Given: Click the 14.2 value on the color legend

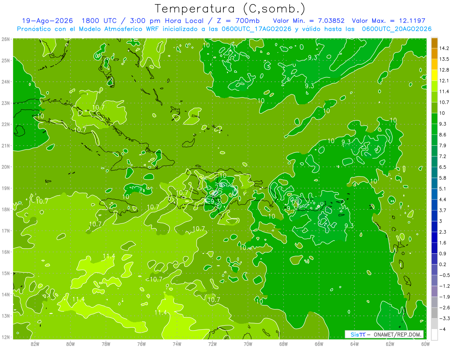Looking at the screenshot, I should click(444, 48).
